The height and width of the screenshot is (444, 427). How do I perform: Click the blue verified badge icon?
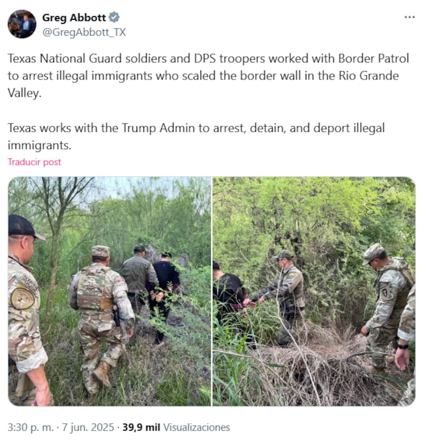click(114, 18)
